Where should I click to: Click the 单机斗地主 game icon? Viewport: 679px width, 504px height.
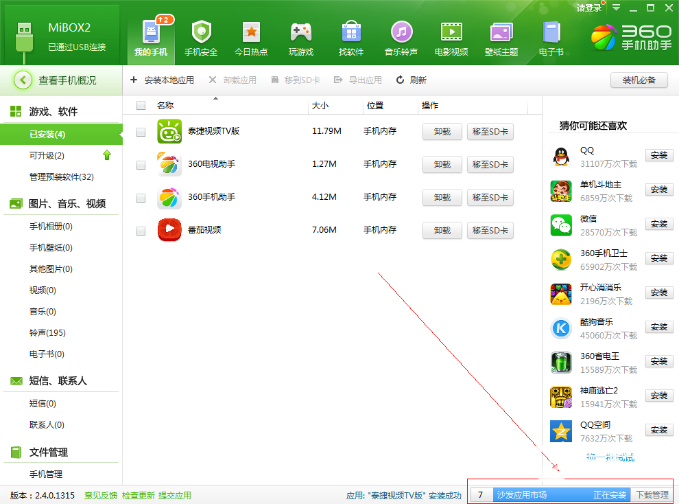(x=561, y=191)
